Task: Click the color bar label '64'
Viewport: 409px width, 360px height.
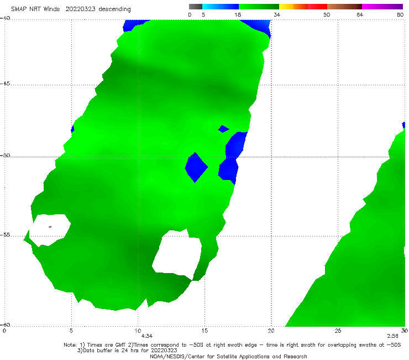Action: tap(360, 14)
